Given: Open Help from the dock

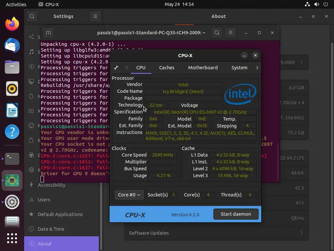Looking at the screenshot, I should point(12,132).
